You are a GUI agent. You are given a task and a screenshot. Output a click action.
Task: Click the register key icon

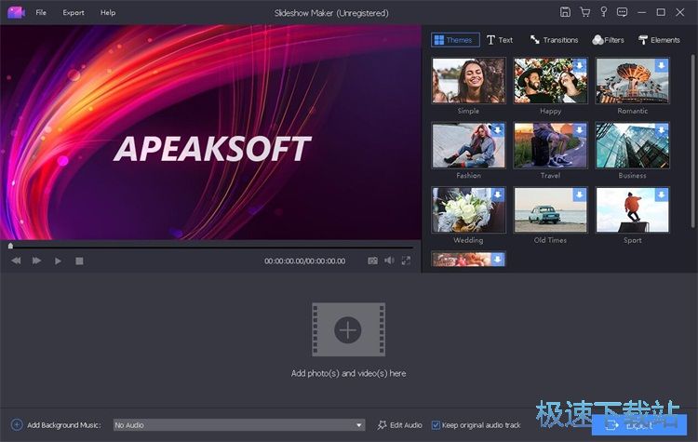604,12
